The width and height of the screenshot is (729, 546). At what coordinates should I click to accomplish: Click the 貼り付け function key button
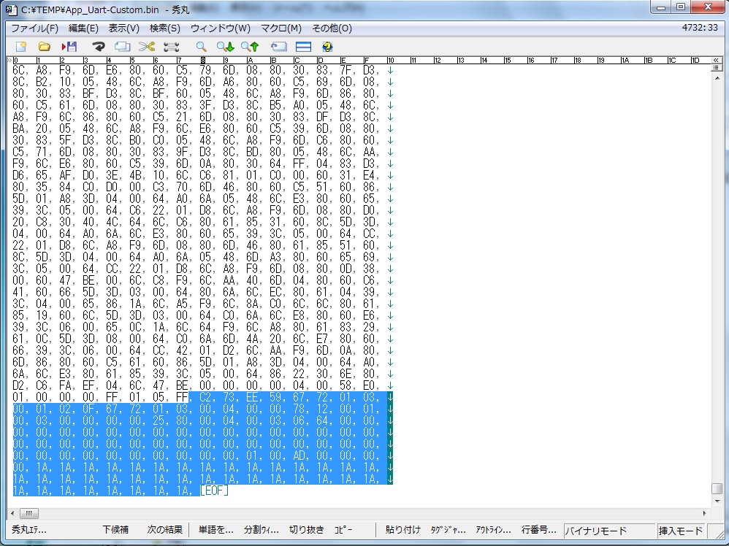[403, 530]
